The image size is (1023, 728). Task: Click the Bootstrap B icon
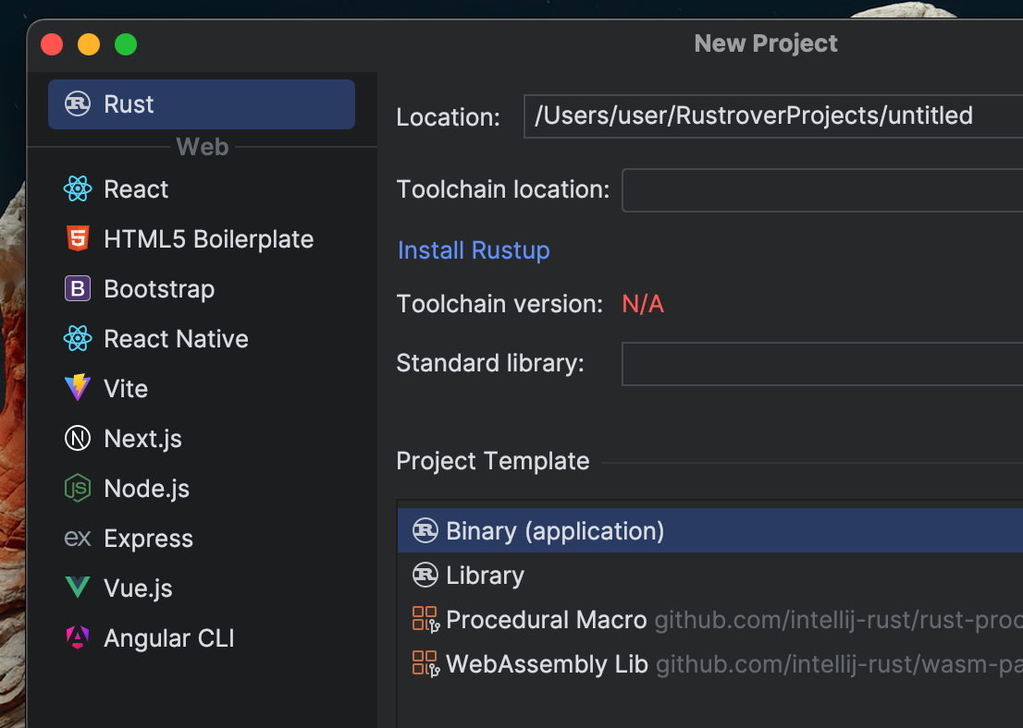(77, 289)
